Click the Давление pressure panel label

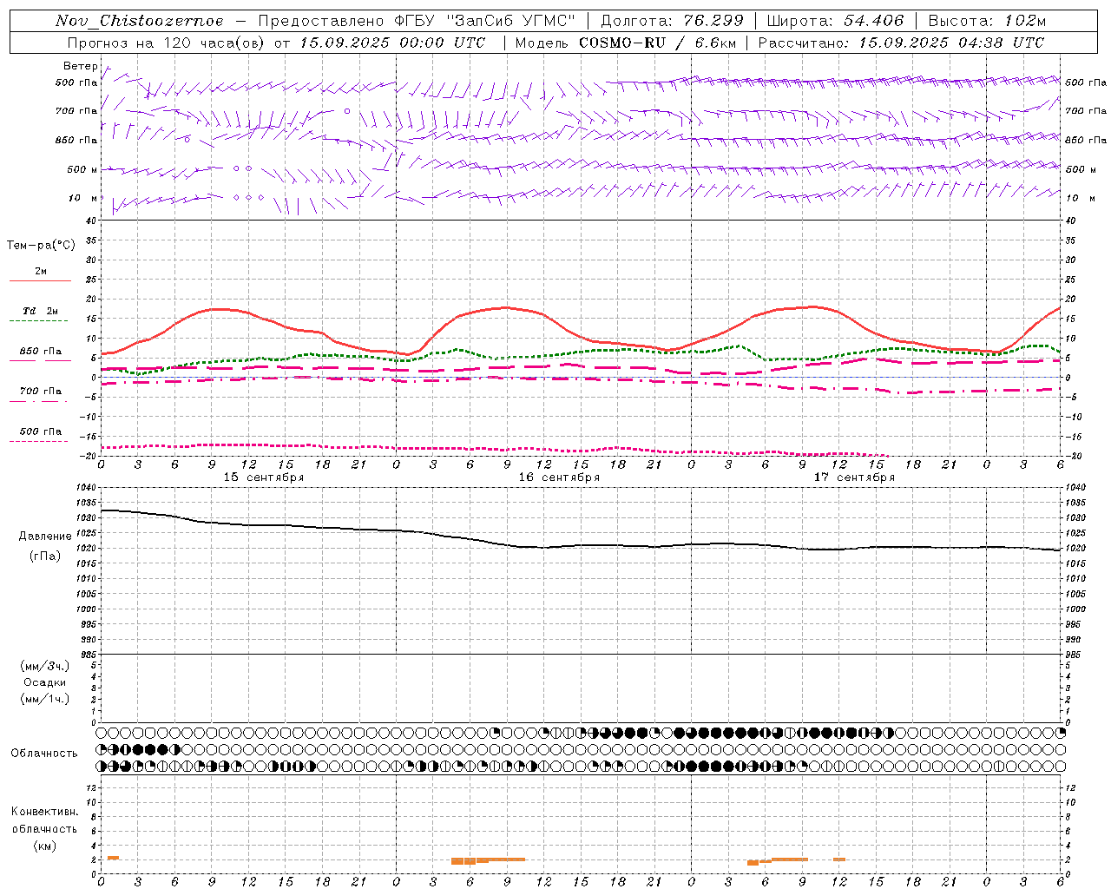(45, 537)
